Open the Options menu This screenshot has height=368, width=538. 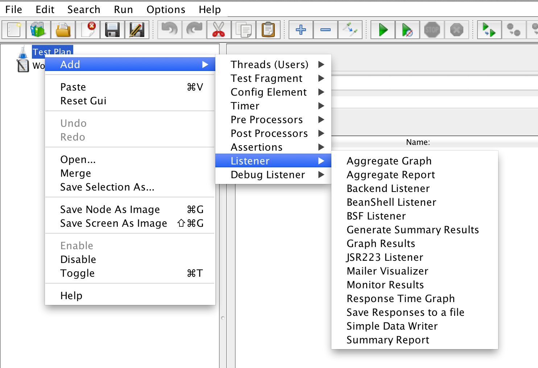coord(165,9)
